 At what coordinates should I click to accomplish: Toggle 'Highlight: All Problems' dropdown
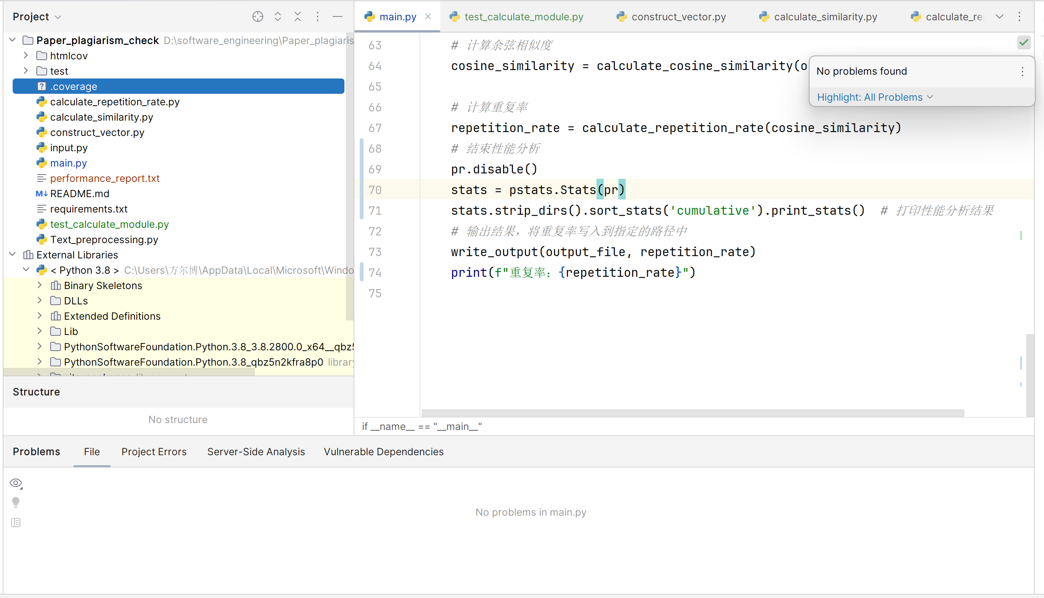point(875,97)
